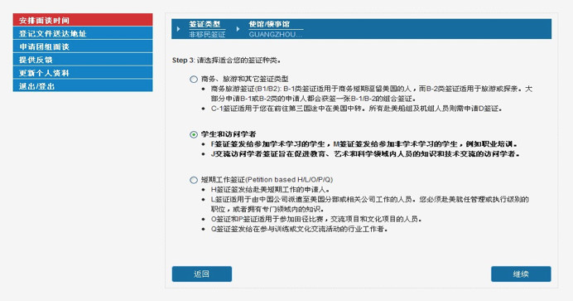This screenshot has height=301, width=573.
Task: Click the 商务、旅游和其它签证类型 label text
Action: click(244, 79)
